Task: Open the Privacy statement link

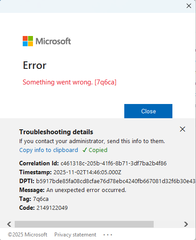Action: click(75, 235)
